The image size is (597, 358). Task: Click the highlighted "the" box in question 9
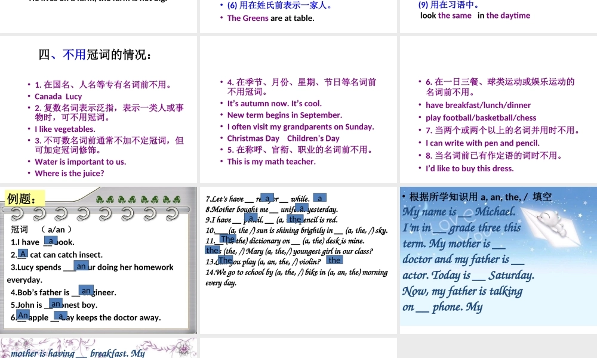pos(294,218)
